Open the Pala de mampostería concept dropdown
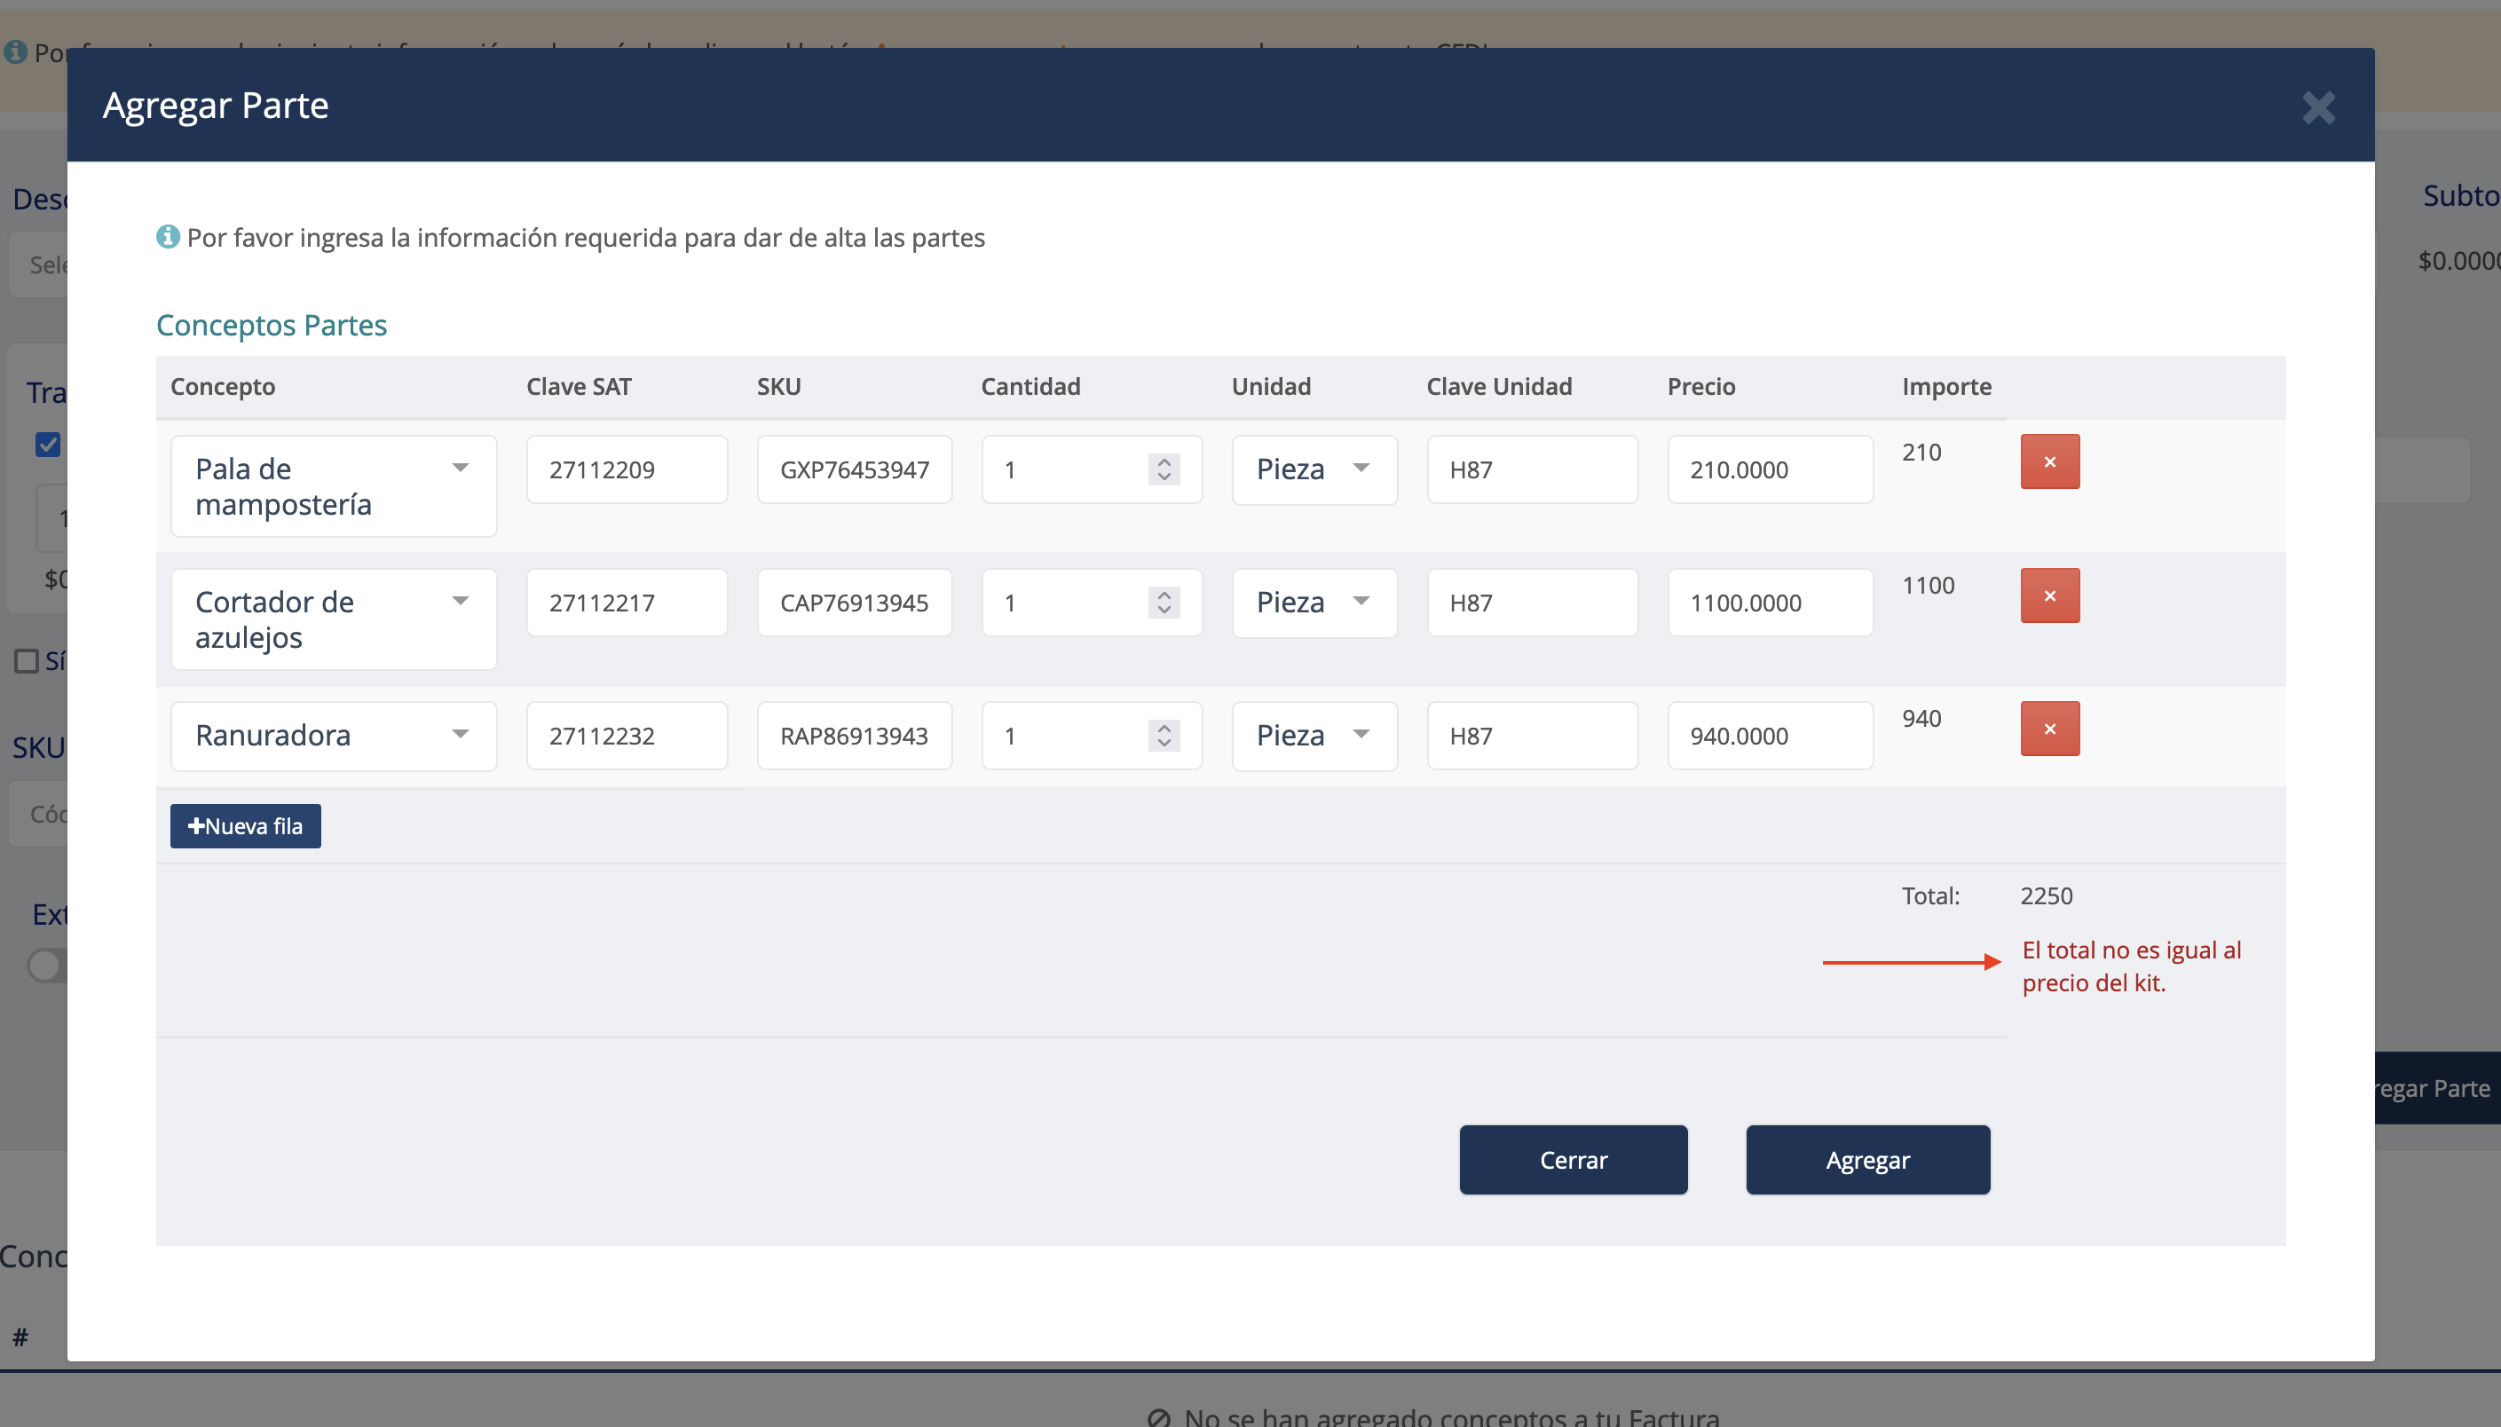The image size is (2501, 1427). [335, 486]
